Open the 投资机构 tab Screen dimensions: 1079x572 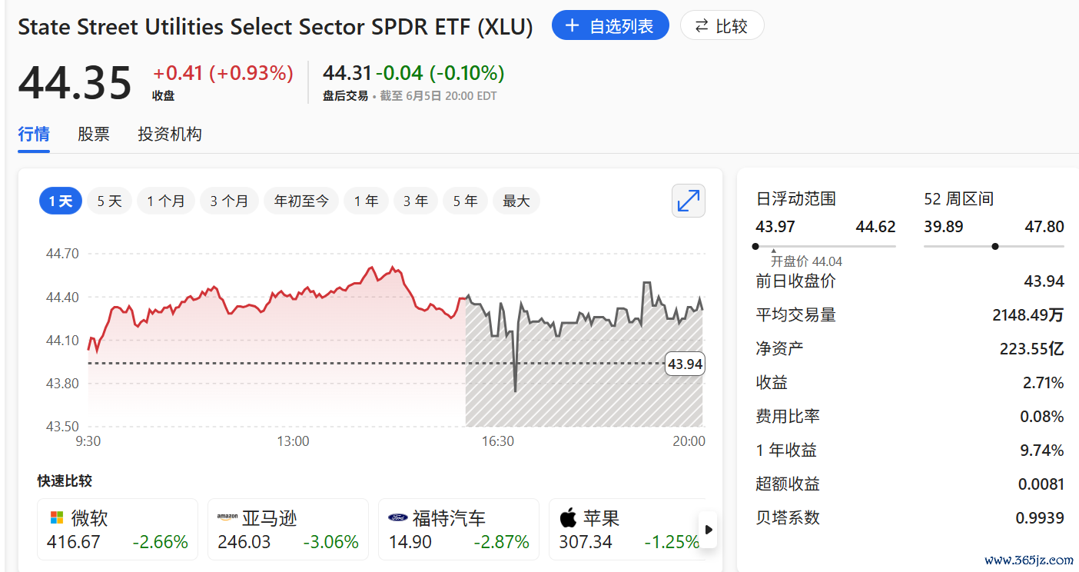click(170, 135)
